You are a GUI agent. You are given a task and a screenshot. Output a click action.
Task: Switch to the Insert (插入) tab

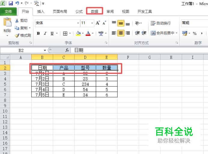[41, 11]
